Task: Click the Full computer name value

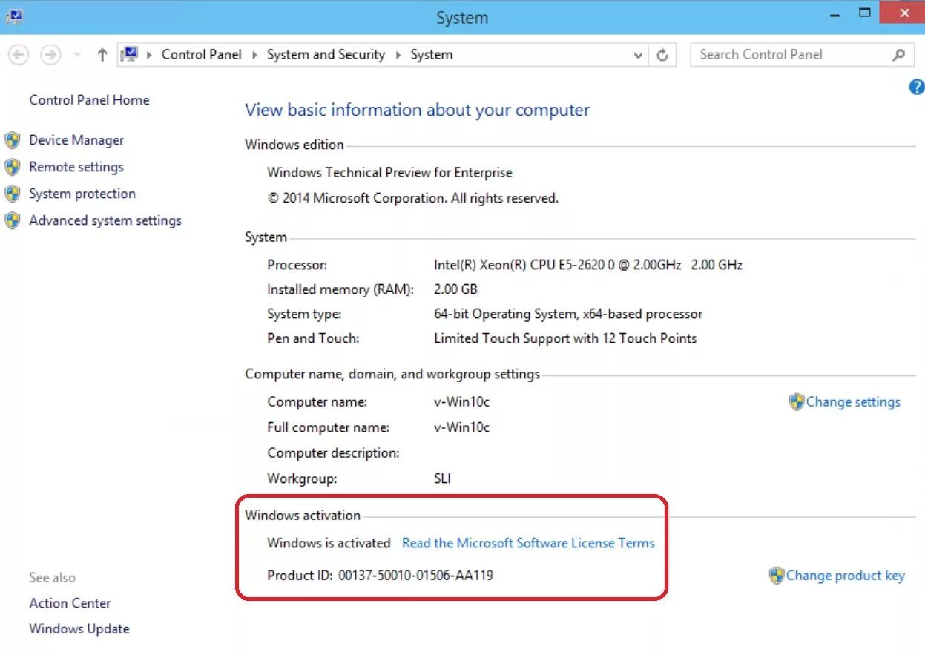Action: [x=461, y=427]
